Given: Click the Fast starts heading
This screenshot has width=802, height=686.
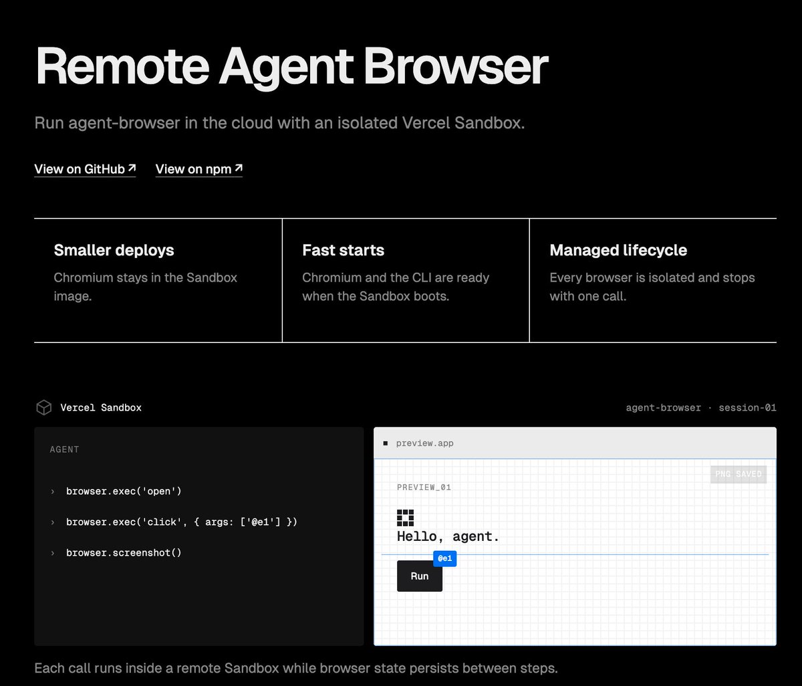Looking at the screenshot, I should pyautogui.click(x=343, y=250).
